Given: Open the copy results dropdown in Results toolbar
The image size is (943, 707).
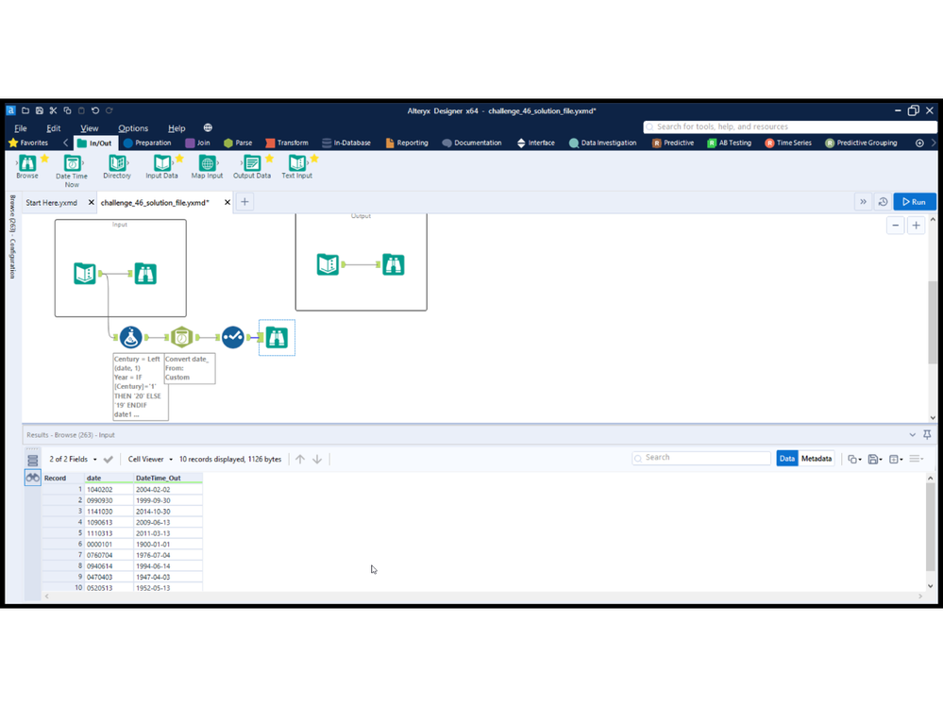Looking at the screenshot, I should click(854, 460).
